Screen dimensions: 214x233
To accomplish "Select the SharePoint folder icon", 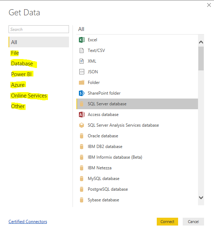I will click(x=81, y=93).
